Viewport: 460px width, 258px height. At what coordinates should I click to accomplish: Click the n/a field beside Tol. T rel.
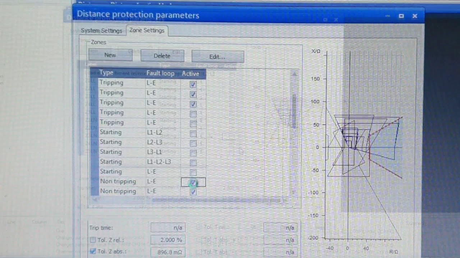pyautogui.click(x=280, y=228)
